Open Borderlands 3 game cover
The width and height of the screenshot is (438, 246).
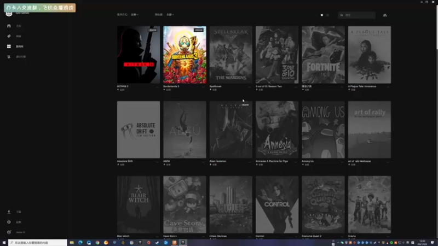(x=185, y=55)
